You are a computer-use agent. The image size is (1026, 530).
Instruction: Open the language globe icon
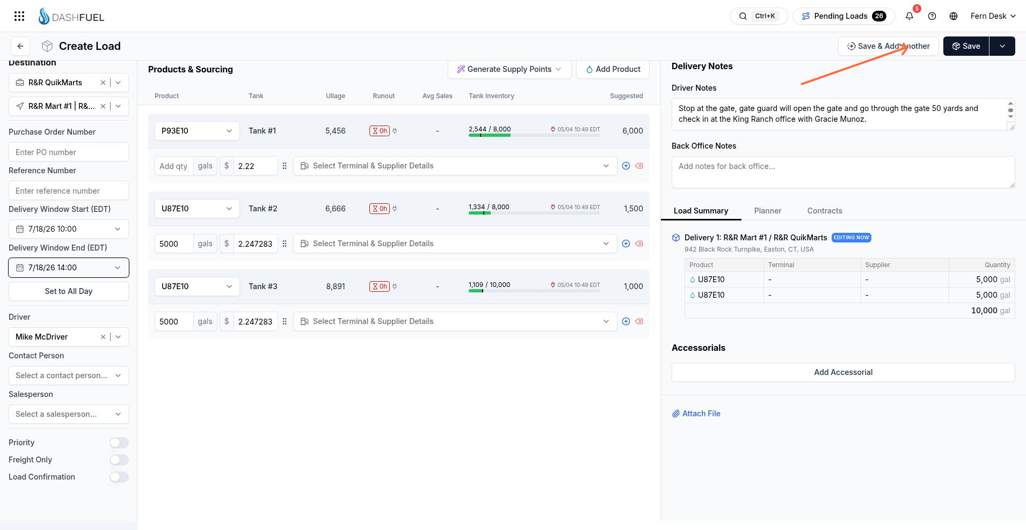click(954, 16)
